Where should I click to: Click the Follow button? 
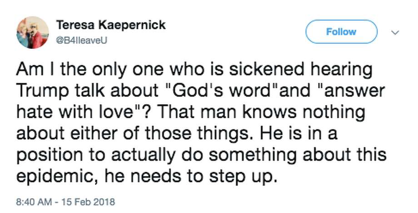pos(341,32)
